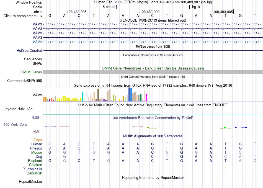
Task: Open the GENCODE V50lift37 track title
Action: pyautogui.click(x=153, y=20)
